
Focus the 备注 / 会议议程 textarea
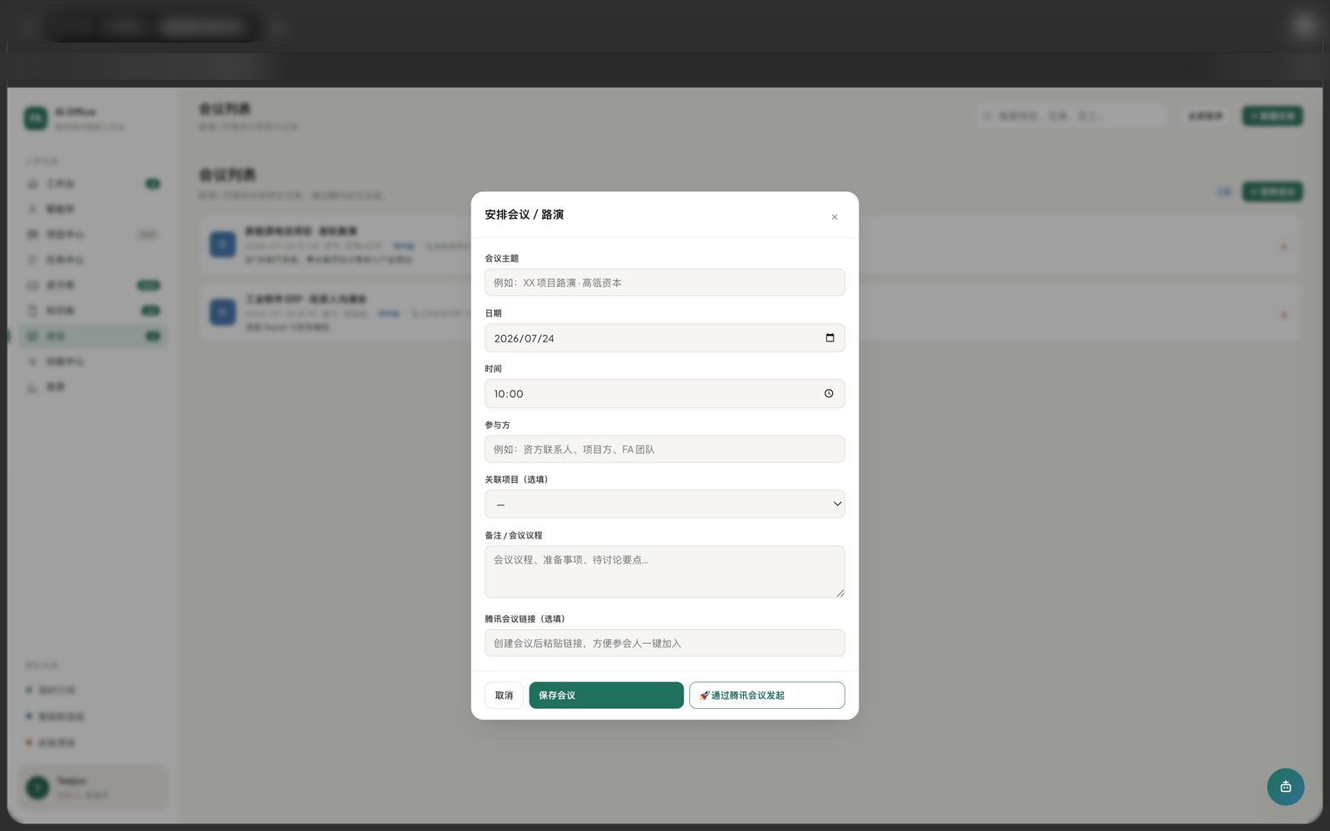[665, 572]
